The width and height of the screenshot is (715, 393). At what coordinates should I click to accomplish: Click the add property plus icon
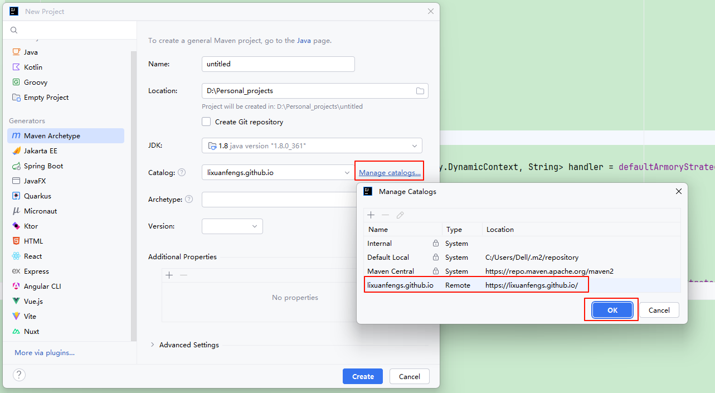coord(169,275)
